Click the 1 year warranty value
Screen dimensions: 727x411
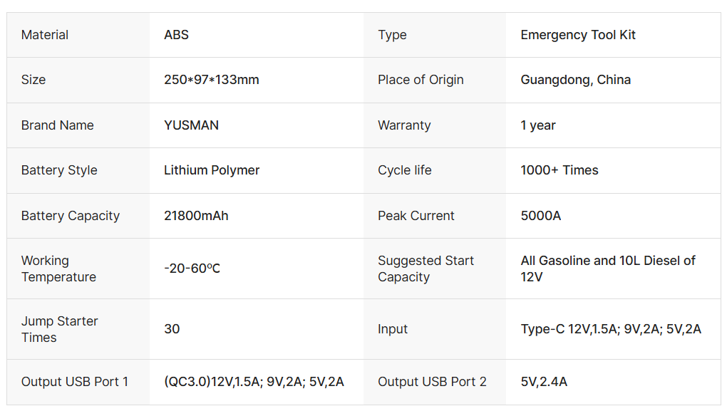538,125
